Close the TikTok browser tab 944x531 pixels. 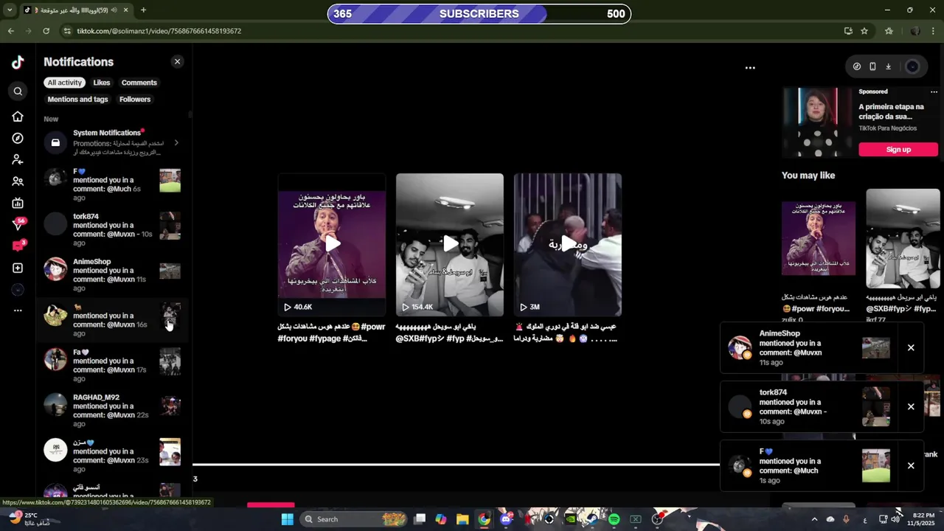coord(125,10)
